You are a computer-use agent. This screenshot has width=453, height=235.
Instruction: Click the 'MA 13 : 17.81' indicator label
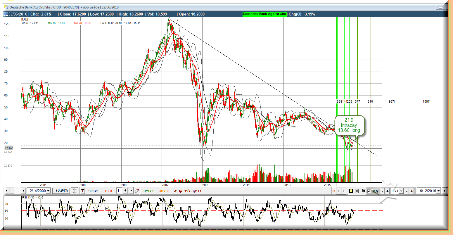click(56, 23)
